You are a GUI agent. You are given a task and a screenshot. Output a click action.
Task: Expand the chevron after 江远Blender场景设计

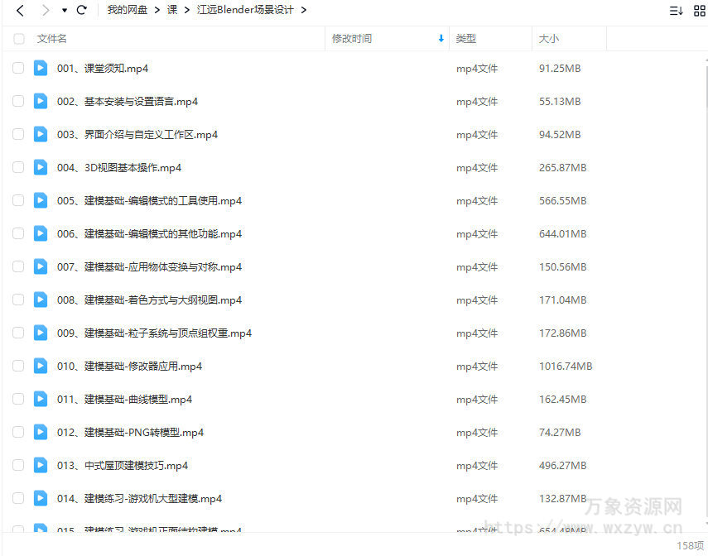coord(304,10)
